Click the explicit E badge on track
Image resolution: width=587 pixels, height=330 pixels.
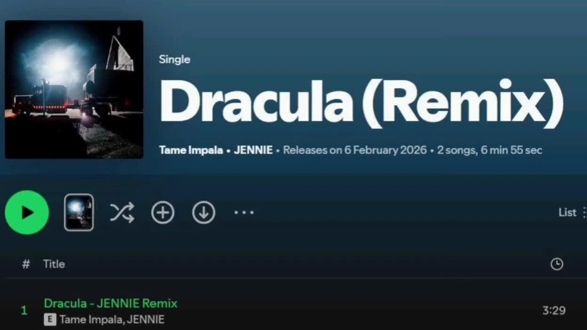pyautogui.click(x=50, y=319)
